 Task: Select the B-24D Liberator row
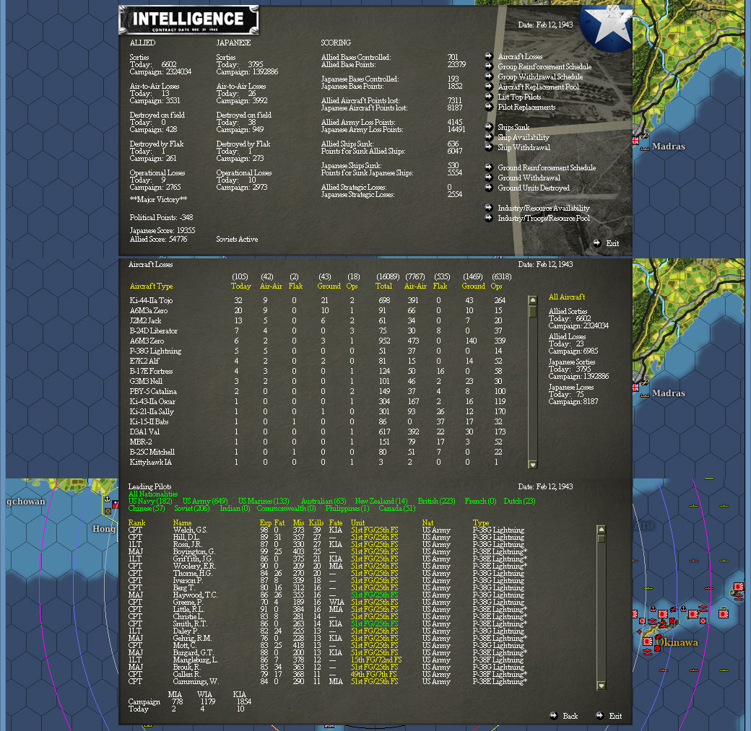click(318, 331)
